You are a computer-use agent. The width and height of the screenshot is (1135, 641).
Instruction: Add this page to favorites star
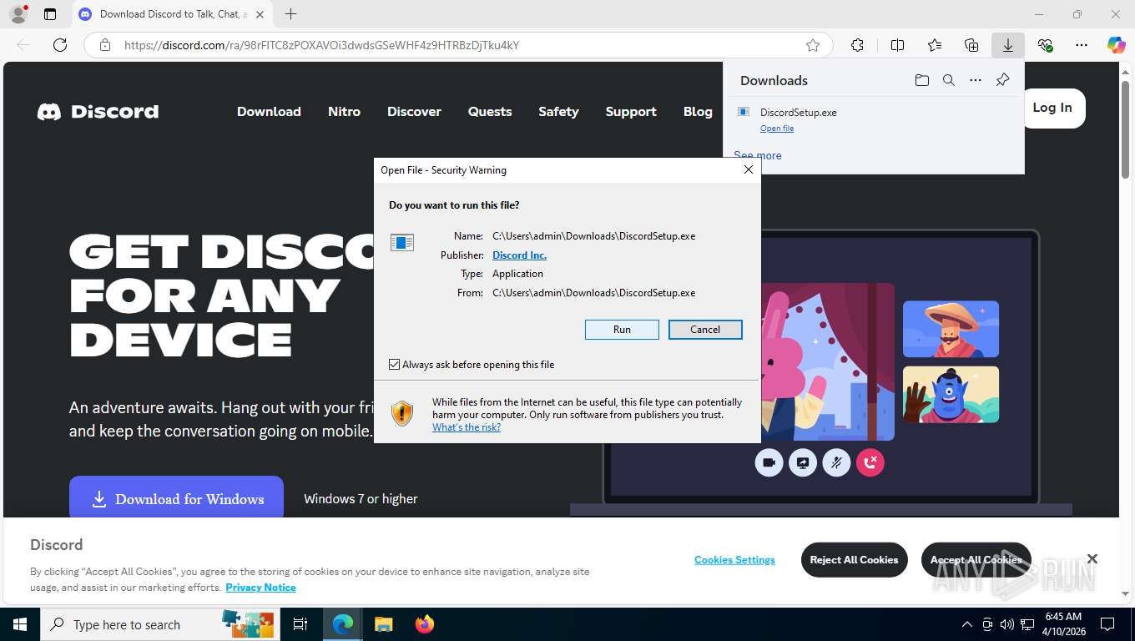[813, 45]
